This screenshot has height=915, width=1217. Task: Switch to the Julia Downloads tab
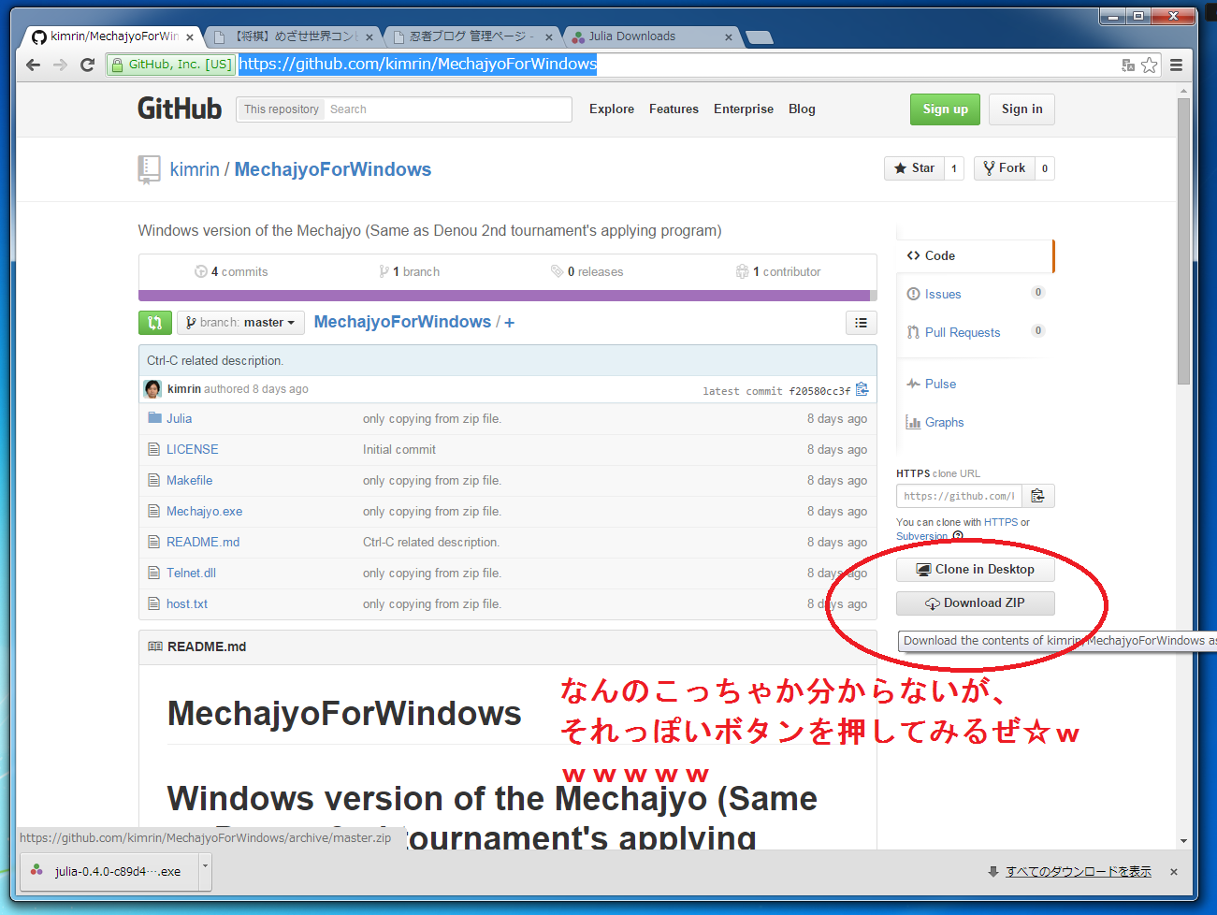point(652,36)
